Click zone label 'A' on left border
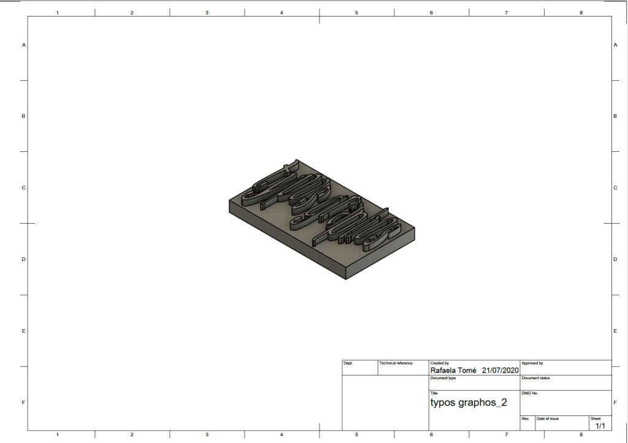Image resolution: width=628 pixels, height=443 pixels. (24, 45)
